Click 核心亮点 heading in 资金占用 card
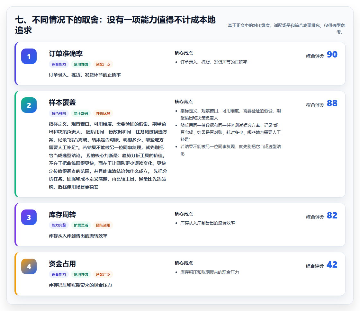 (184, 263)
